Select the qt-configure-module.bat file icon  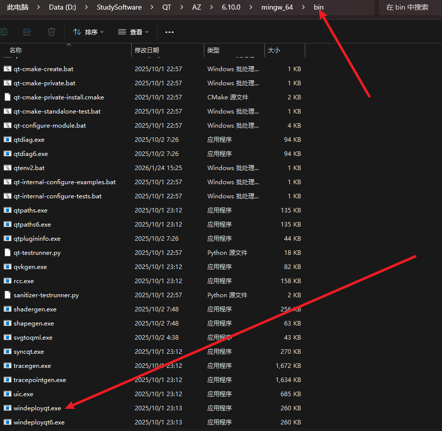tap(8, 125)
